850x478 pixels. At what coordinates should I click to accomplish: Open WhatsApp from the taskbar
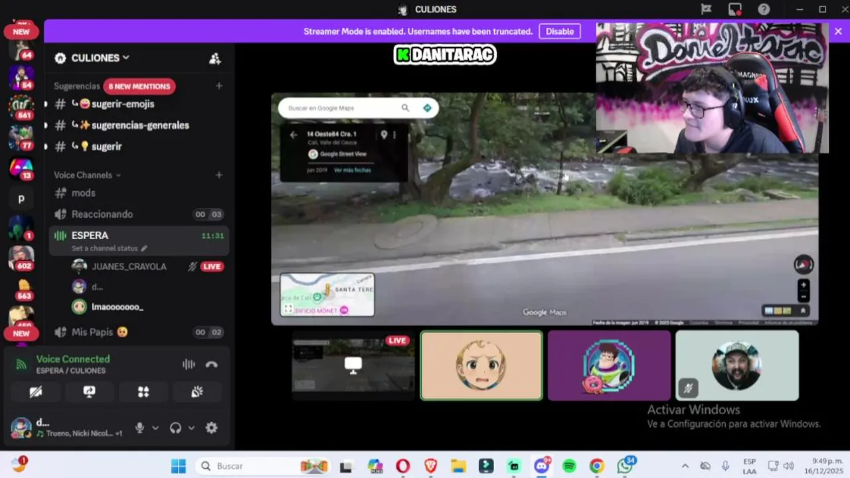pyautogui.click(x=625, y=466)
